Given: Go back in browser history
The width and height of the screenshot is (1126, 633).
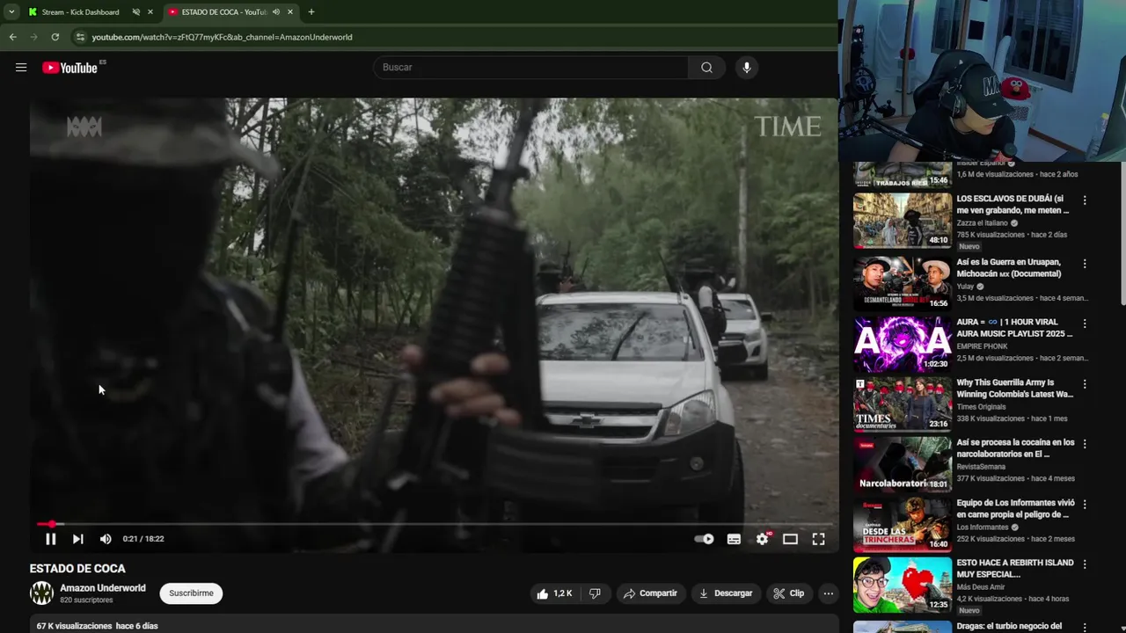Looking at the screenshot, I should click(12, 37).
